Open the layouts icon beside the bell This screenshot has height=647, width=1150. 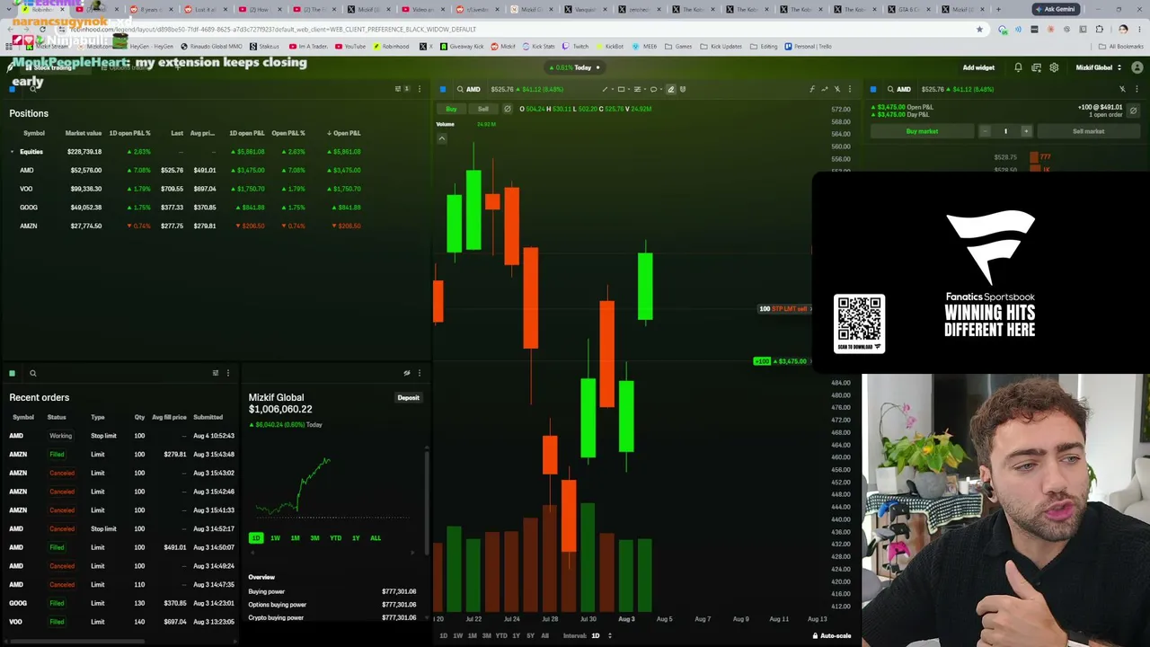[x=1036, y=67]
